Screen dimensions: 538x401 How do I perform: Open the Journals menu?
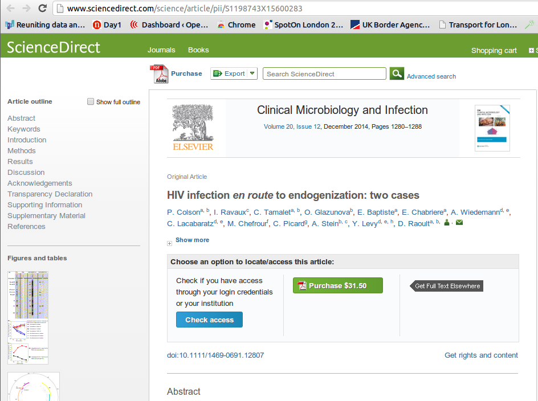click(x=161, y=50)
